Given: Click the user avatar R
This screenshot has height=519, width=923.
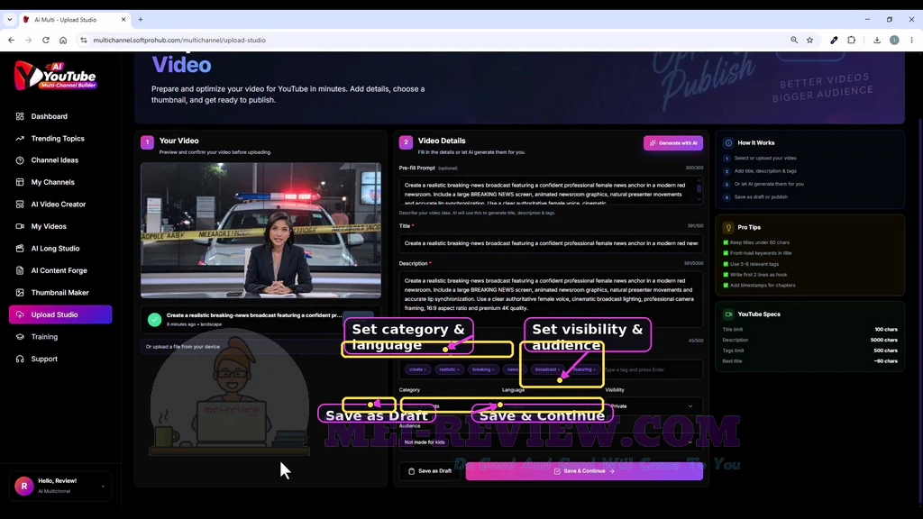Looking at the screenshot, I should [24, 486].
